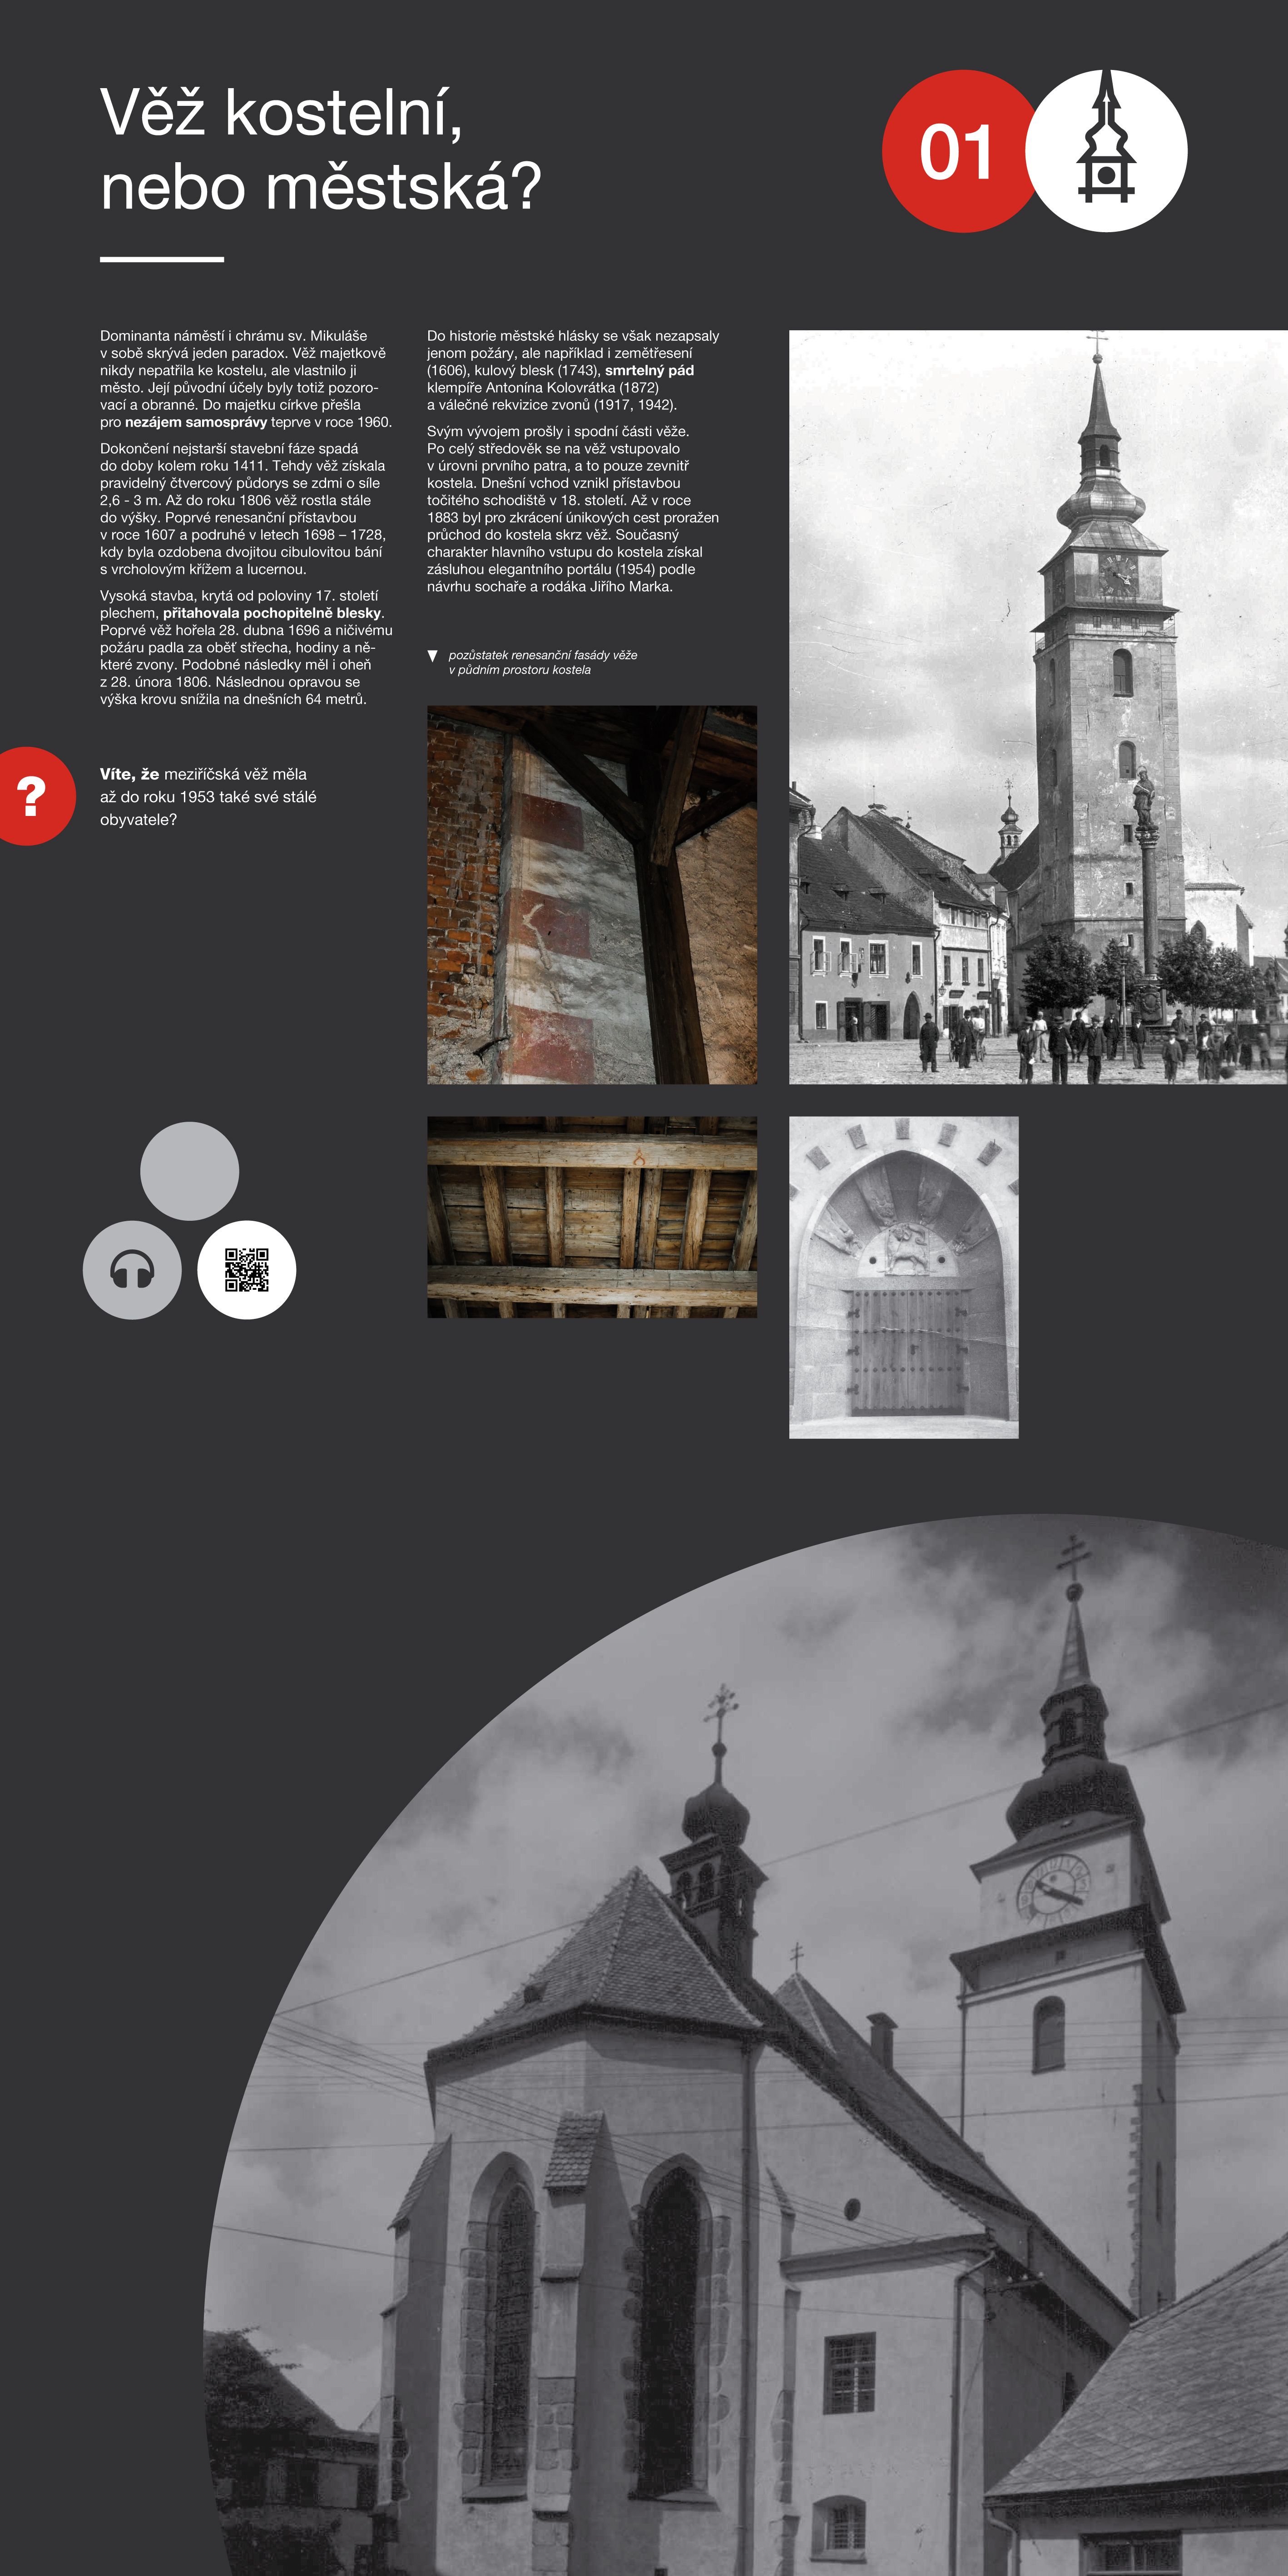Open the wooden ceiling beams photo
Screen dimensions: 1288x2576
coord(592,1217)
